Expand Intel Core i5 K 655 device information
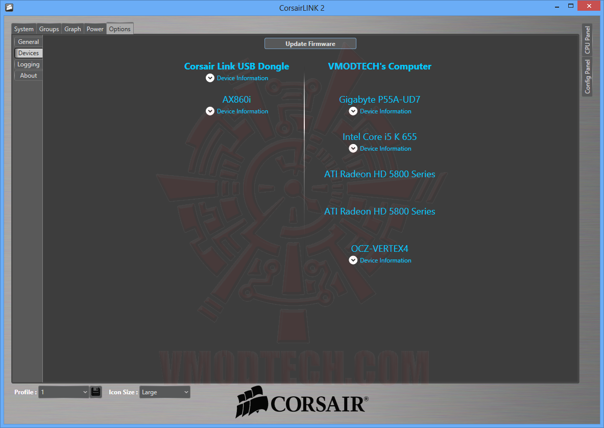Image resolution: width=604 pixels, height=428 pixels. pos(353,149)
